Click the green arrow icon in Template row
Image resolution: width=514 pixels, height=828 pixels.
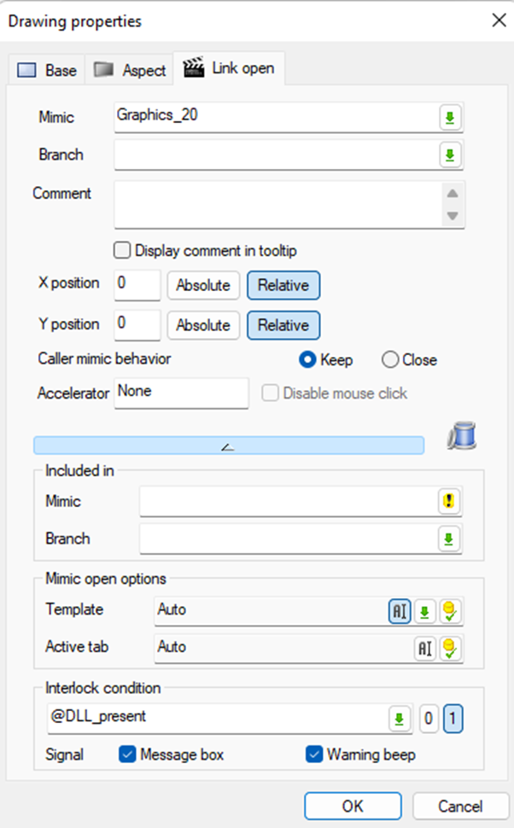coord(425,611)
